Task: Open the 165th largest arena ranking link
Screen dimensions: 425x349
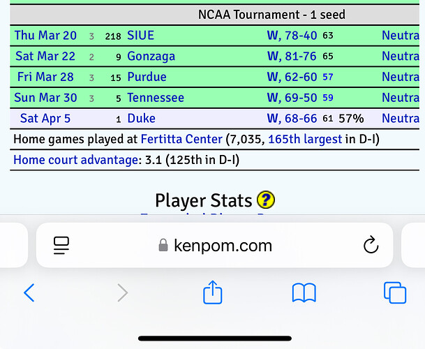Action: 305,139
